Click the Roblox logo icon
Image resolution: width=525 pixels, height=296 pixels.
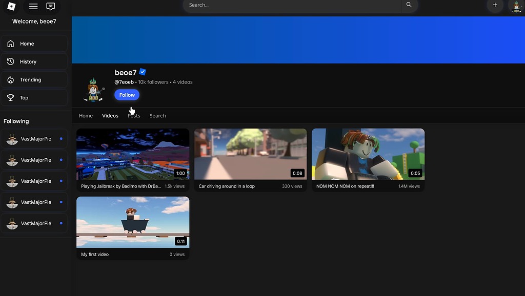11,6
